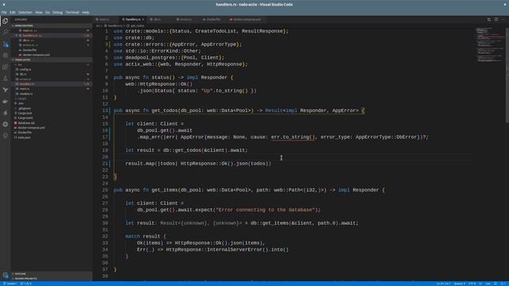Screen dimensions: 509x286
Task: Click the git branch status bar item
Action: [10, 284]
